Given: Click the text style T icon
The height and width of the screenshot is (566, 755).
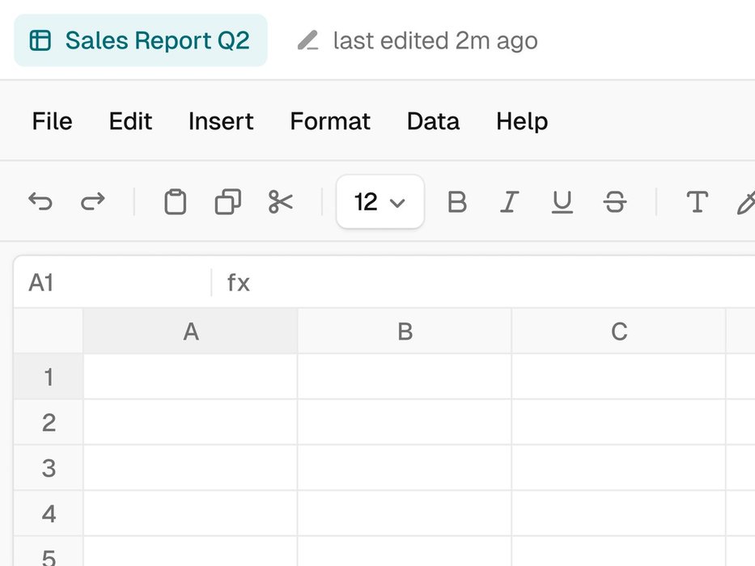Looking at the screenshot, I should pyautogui.click(x=697, y=201).
